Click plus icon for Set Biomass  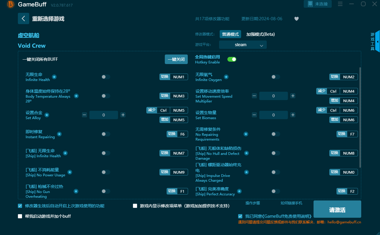pyautogui.click(x=293, y=115)
